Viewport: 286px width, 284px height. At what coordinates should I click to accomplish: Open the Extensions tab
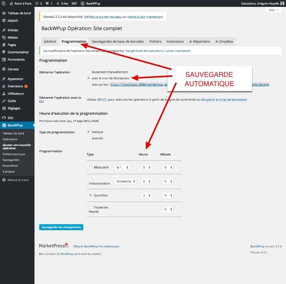(x=175, y=42)
